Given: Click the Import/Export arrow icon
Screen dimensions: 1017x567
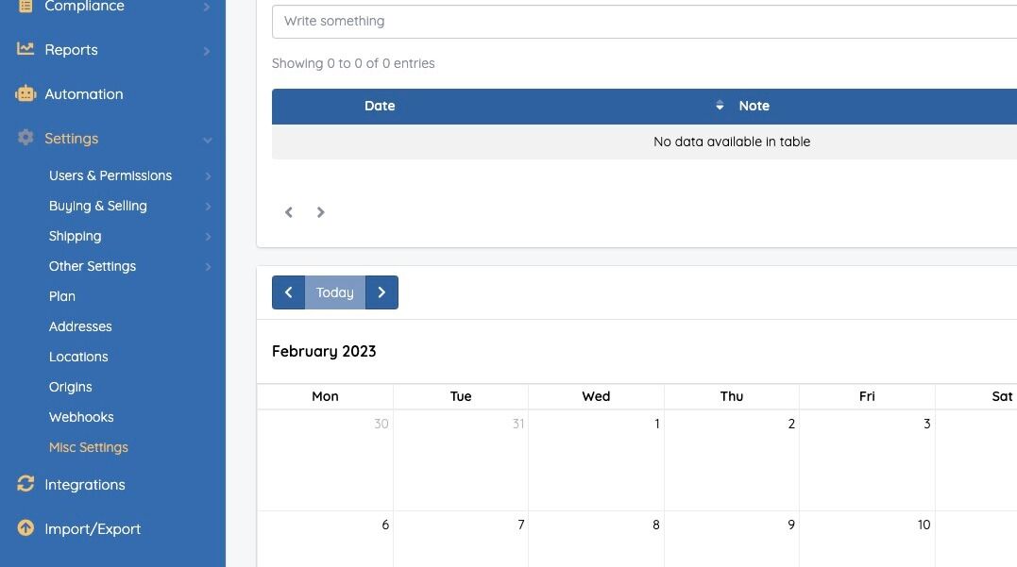Looking at the screenshot, I should 25,528.
